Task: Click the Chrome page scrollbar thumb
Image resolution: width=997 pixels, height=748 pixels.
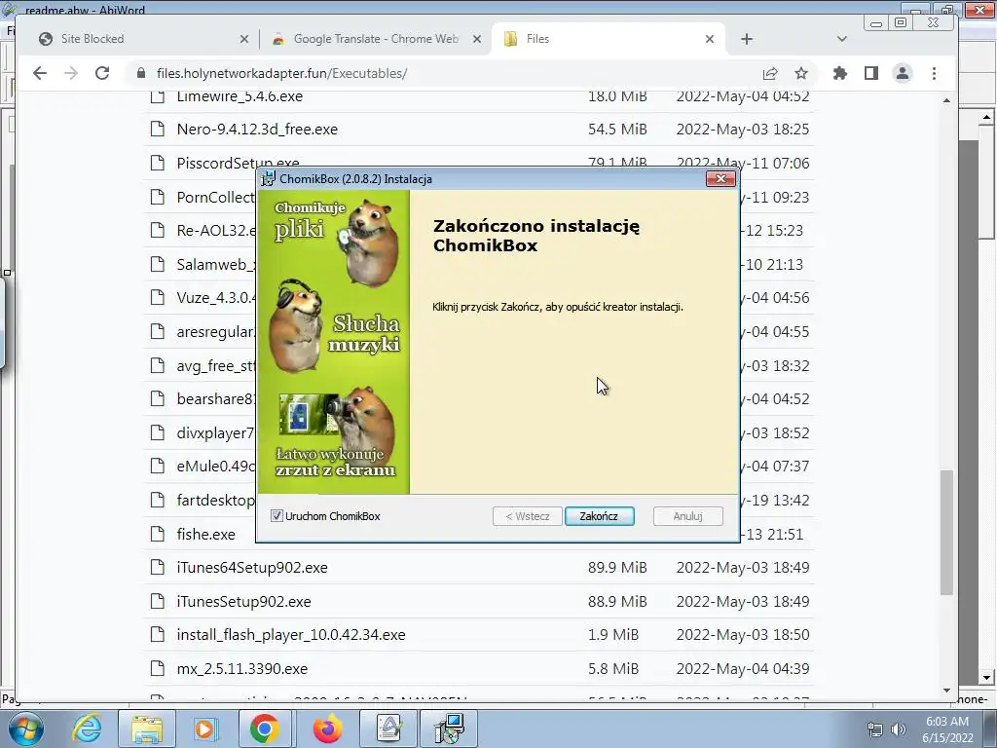Action: pyautogui.click(x=946, y=533)
